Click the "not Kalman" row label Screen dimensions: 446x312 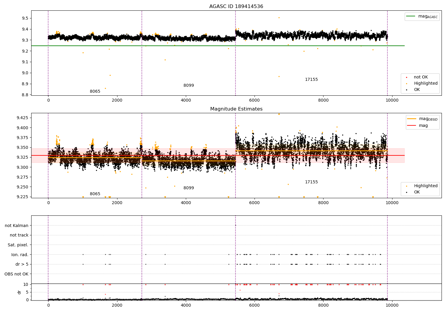17,226
